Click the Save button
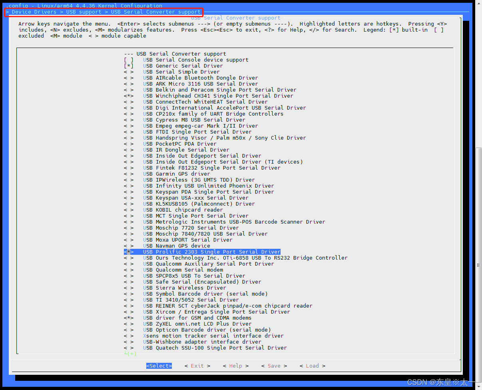The height and width of the screenshot is (390, 482). [x=274, y=366]
